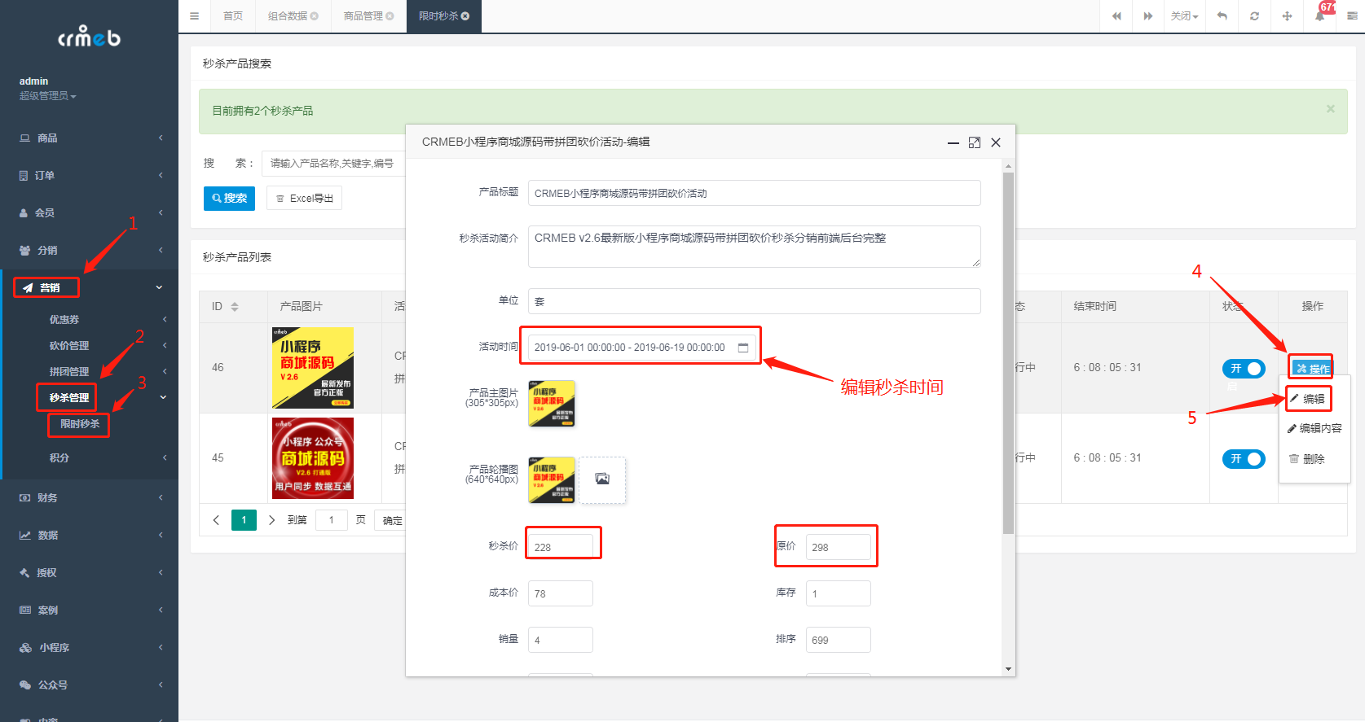Click 删除 trash option in dropdown
1365x722 pixels.
1306,459
